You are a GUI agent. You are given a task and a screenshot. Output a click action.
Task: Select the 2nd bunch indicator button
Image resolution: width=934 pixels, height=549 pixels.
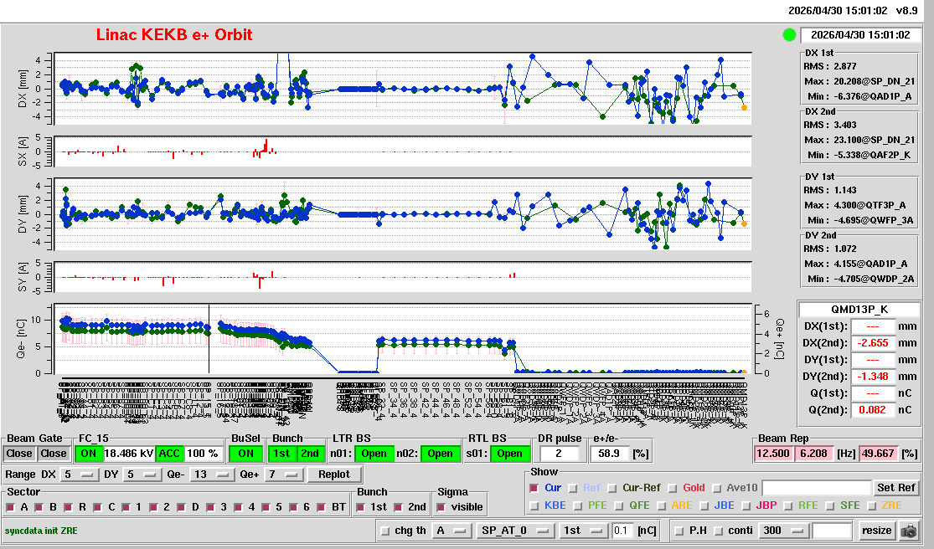click(x=310, y=454)
